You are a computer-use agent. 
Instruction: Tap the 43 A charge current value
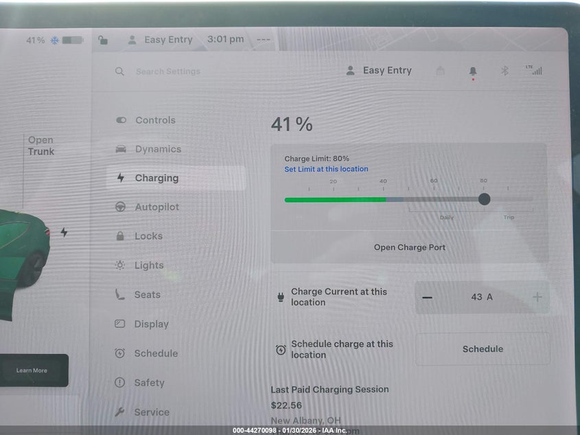tap(482, 297)
